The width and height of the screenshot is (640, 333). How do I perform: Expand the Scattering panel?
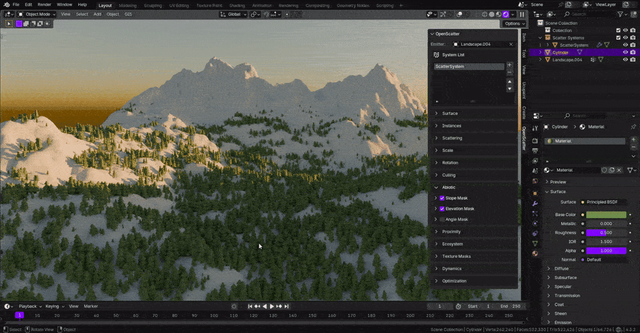tap(452, 138)
